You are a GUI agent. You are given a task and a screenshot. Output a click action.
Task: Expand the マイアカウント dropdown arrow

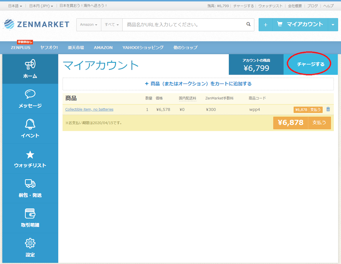click(333, 25)
